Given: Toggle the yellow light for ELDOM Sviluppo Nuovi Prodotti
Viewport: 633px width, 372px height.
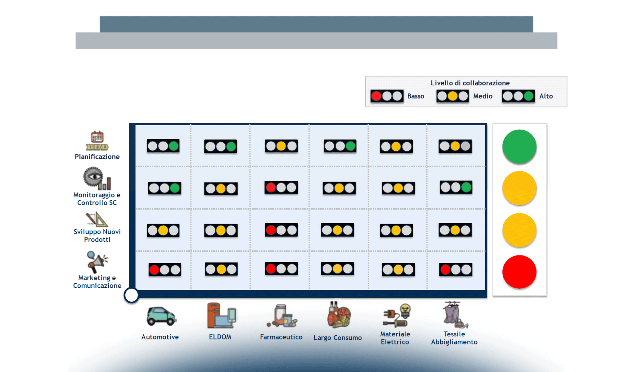Looking at the screenshot, I should (221, 230).
